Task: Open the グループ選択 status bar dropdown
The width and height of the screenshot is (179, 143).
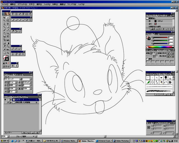Action: pos(34,136)
